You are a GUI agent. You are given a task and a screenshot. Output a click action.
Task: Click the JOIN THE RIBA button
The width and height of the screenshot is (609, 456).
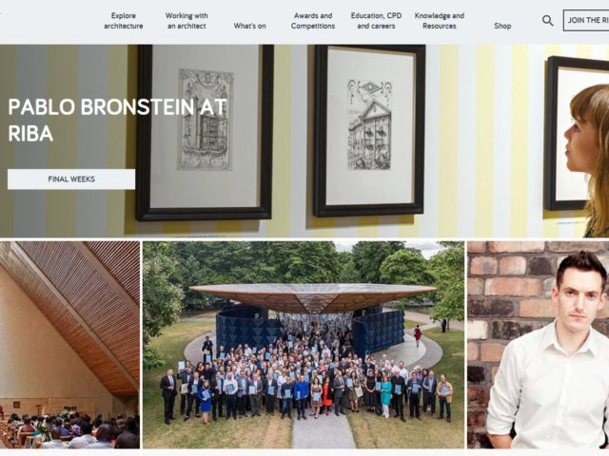tap(586, 21)
